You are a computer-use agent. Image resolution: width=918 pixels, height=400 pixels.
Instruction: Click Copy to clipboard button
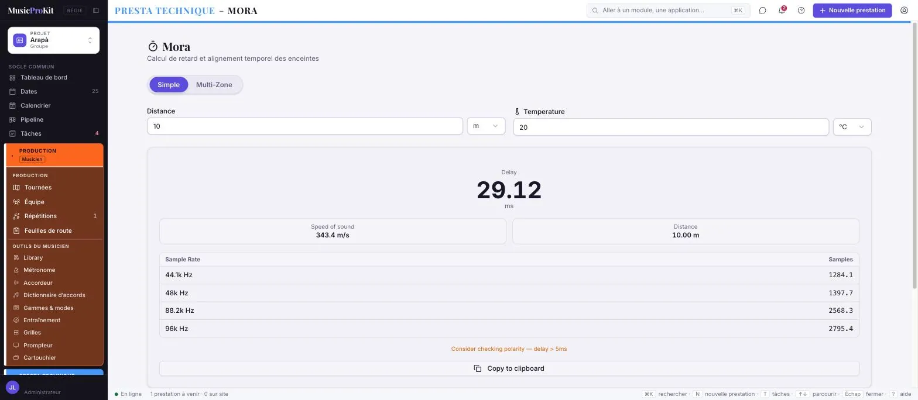(x=509, y=368)
